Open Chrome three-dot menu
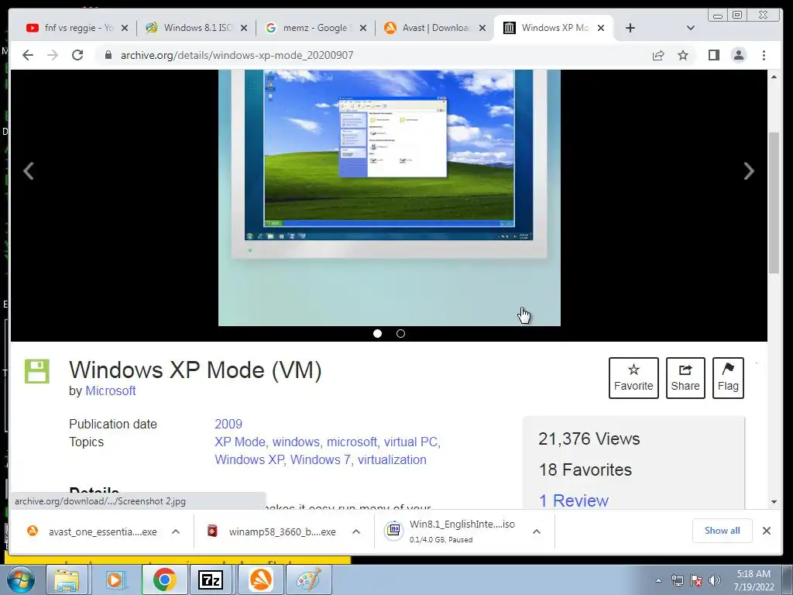 764,55
